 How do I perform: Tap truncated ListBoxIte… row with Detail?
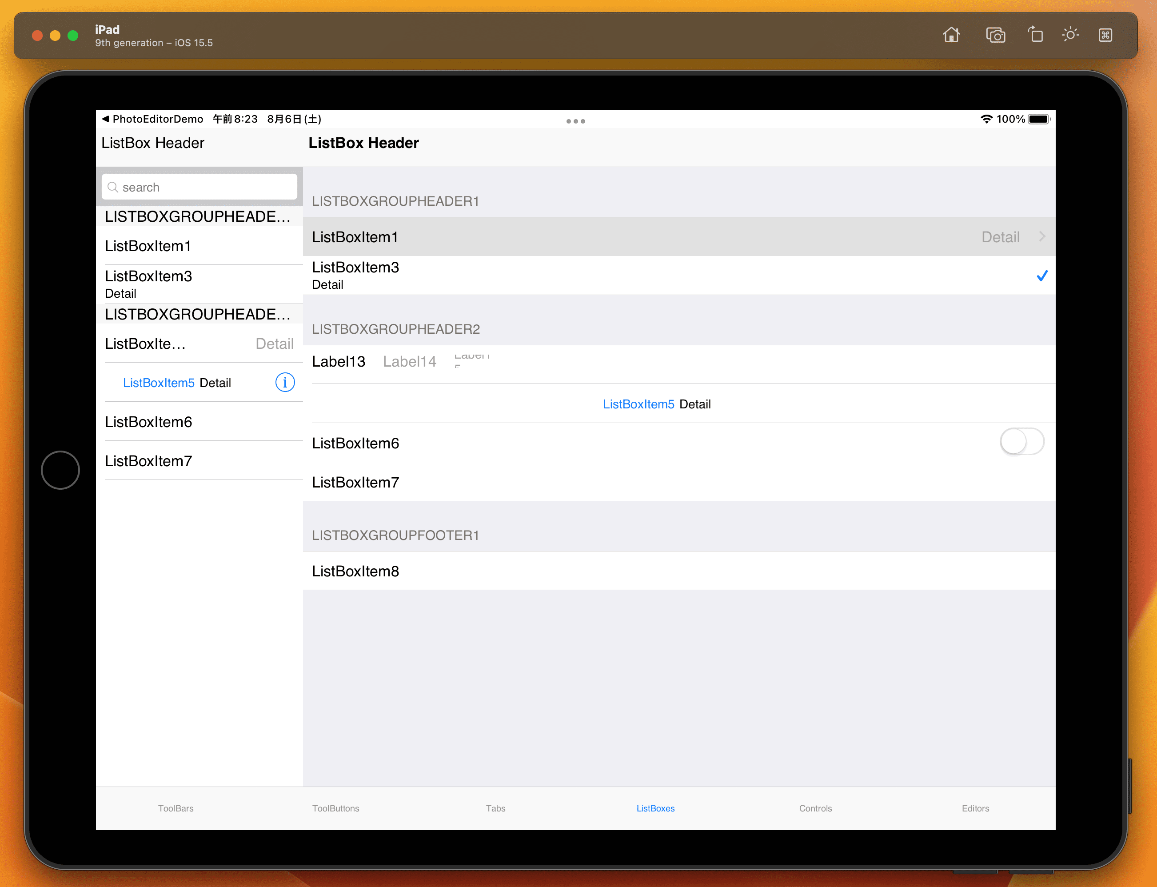coord(199,343)
